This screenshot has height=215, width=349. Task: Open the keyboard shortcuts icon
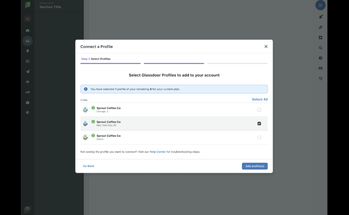point(320,68)
